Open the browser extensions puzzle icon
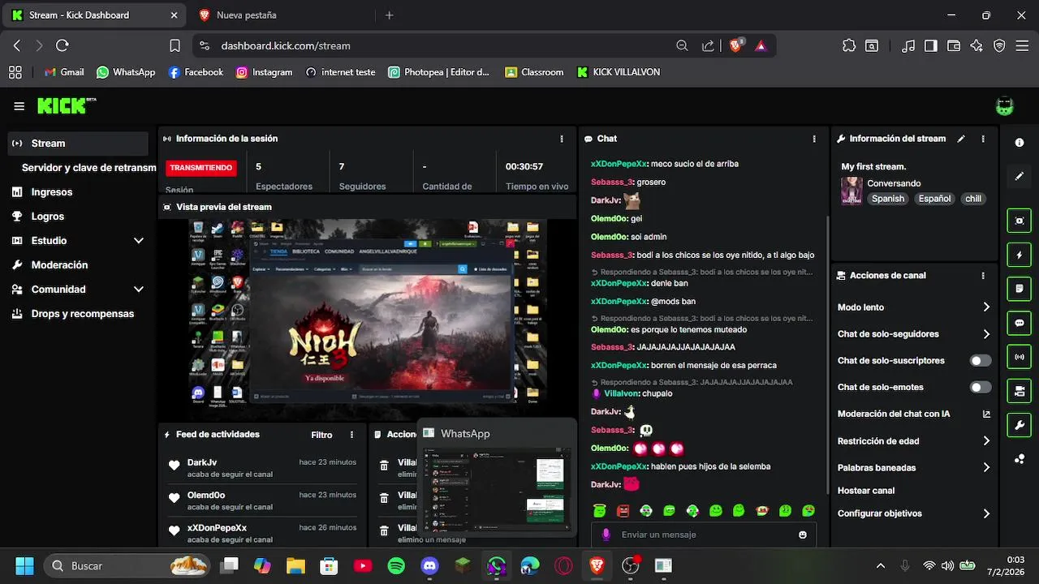The width and height of the screenshot is (1039, 584). tap(849, 46)
